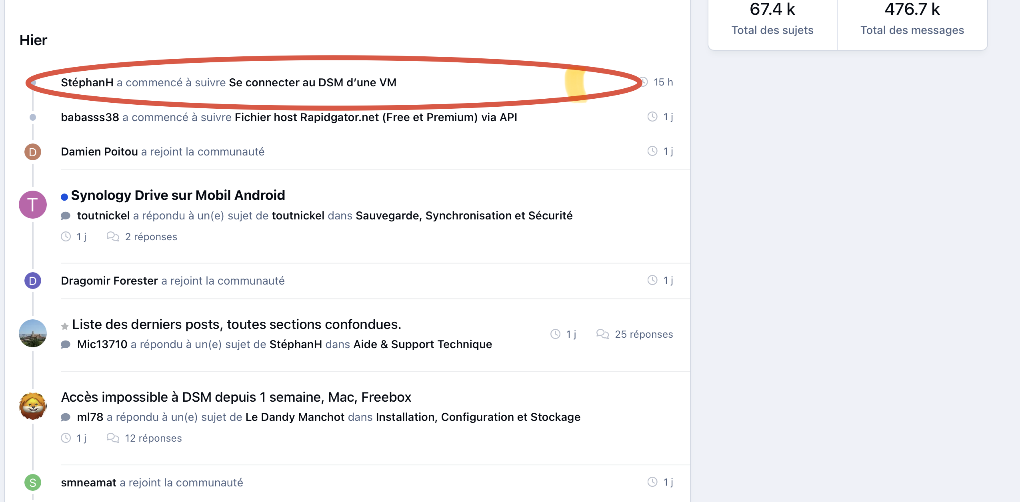
Task: Click the replies icon next to 25 réponses
Action: [602, 334]
